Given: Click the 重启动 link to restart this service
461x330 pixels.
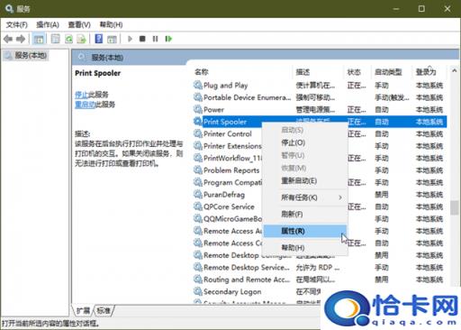Looking at the screenshot, I should point(85,105).
